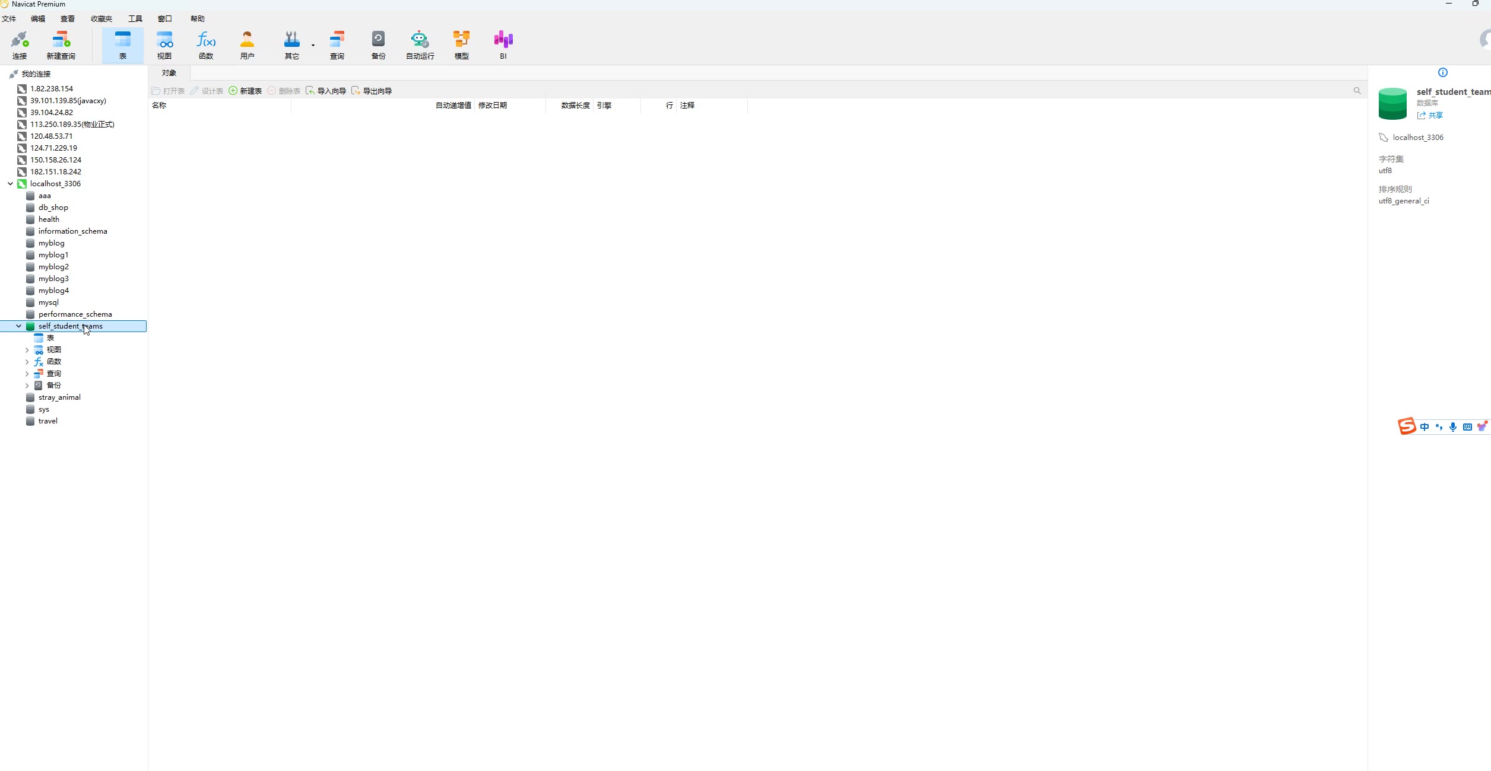Click the Connection toolbar icon
The width and height of the screenshot is (1491, 771).
tap(20, 45)
